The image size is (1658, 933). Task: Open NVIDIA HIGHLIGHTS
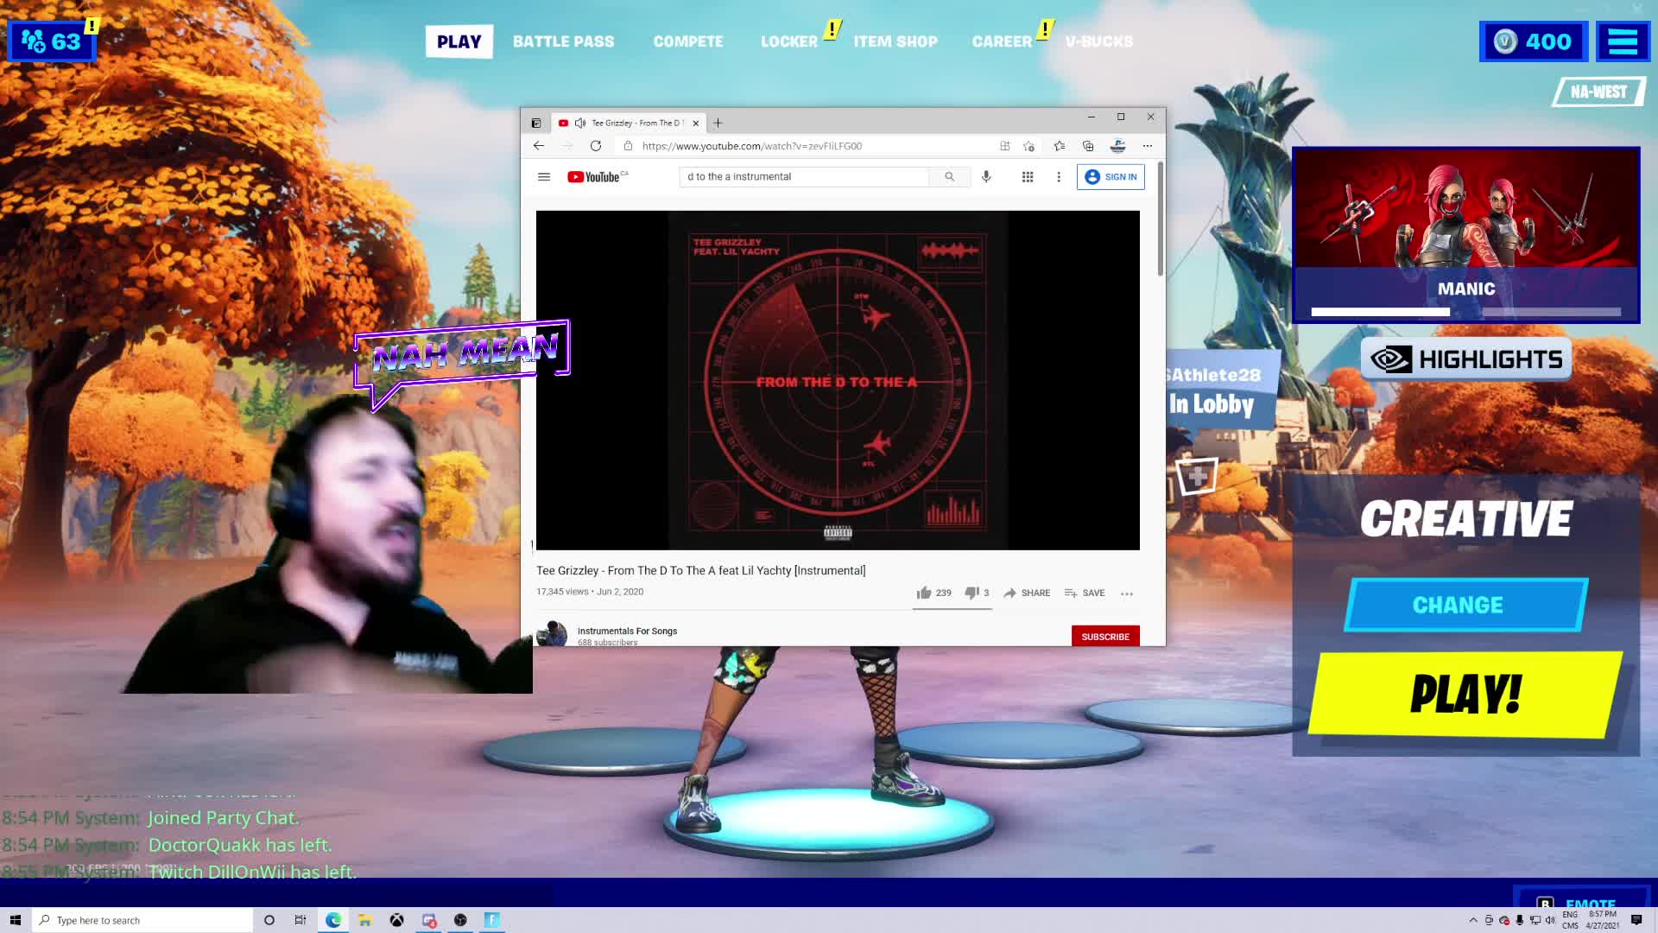(x=1466, y=359)
